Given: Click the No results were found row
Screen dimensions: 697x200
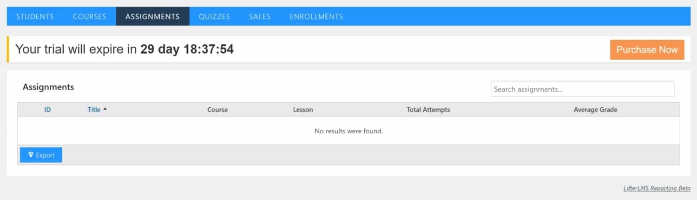Looking at the screenshot, I should coord(348,131).
